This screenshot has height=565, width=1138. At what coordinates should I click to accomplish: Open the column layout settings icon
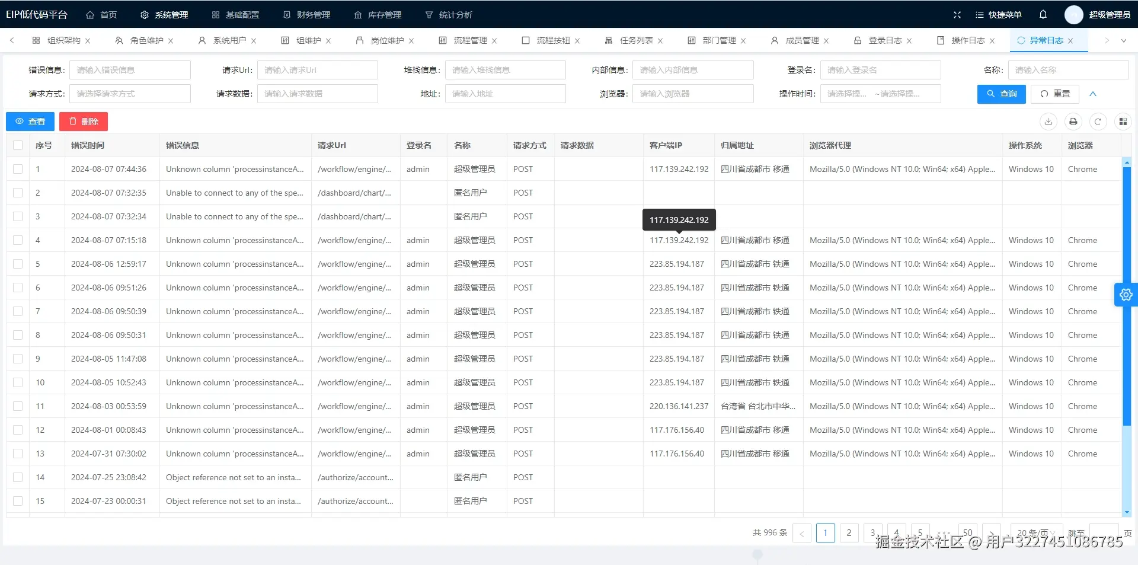1123,122
